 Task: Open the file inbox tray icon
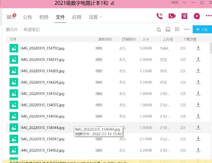168,29
